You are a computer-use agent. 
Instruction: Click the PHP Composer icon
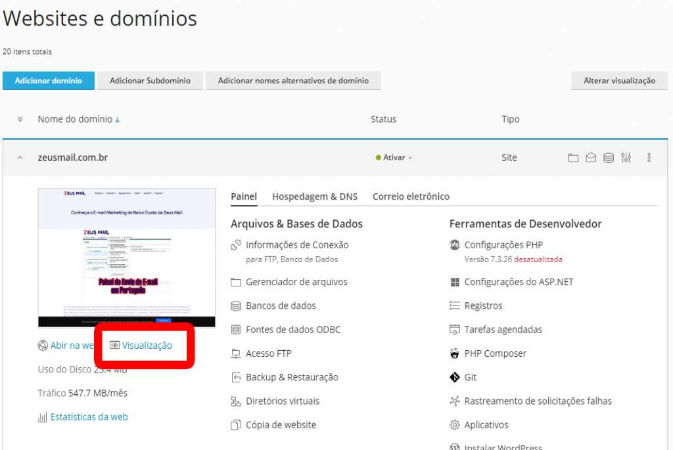pyautogui.click(x=454, y=353)
